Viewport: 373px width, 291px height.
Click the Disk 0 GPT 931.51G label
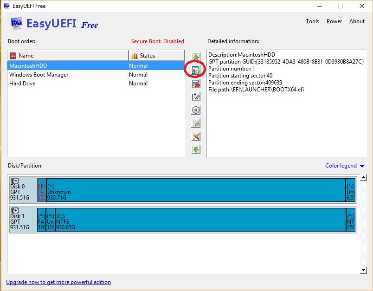[20, 192]
